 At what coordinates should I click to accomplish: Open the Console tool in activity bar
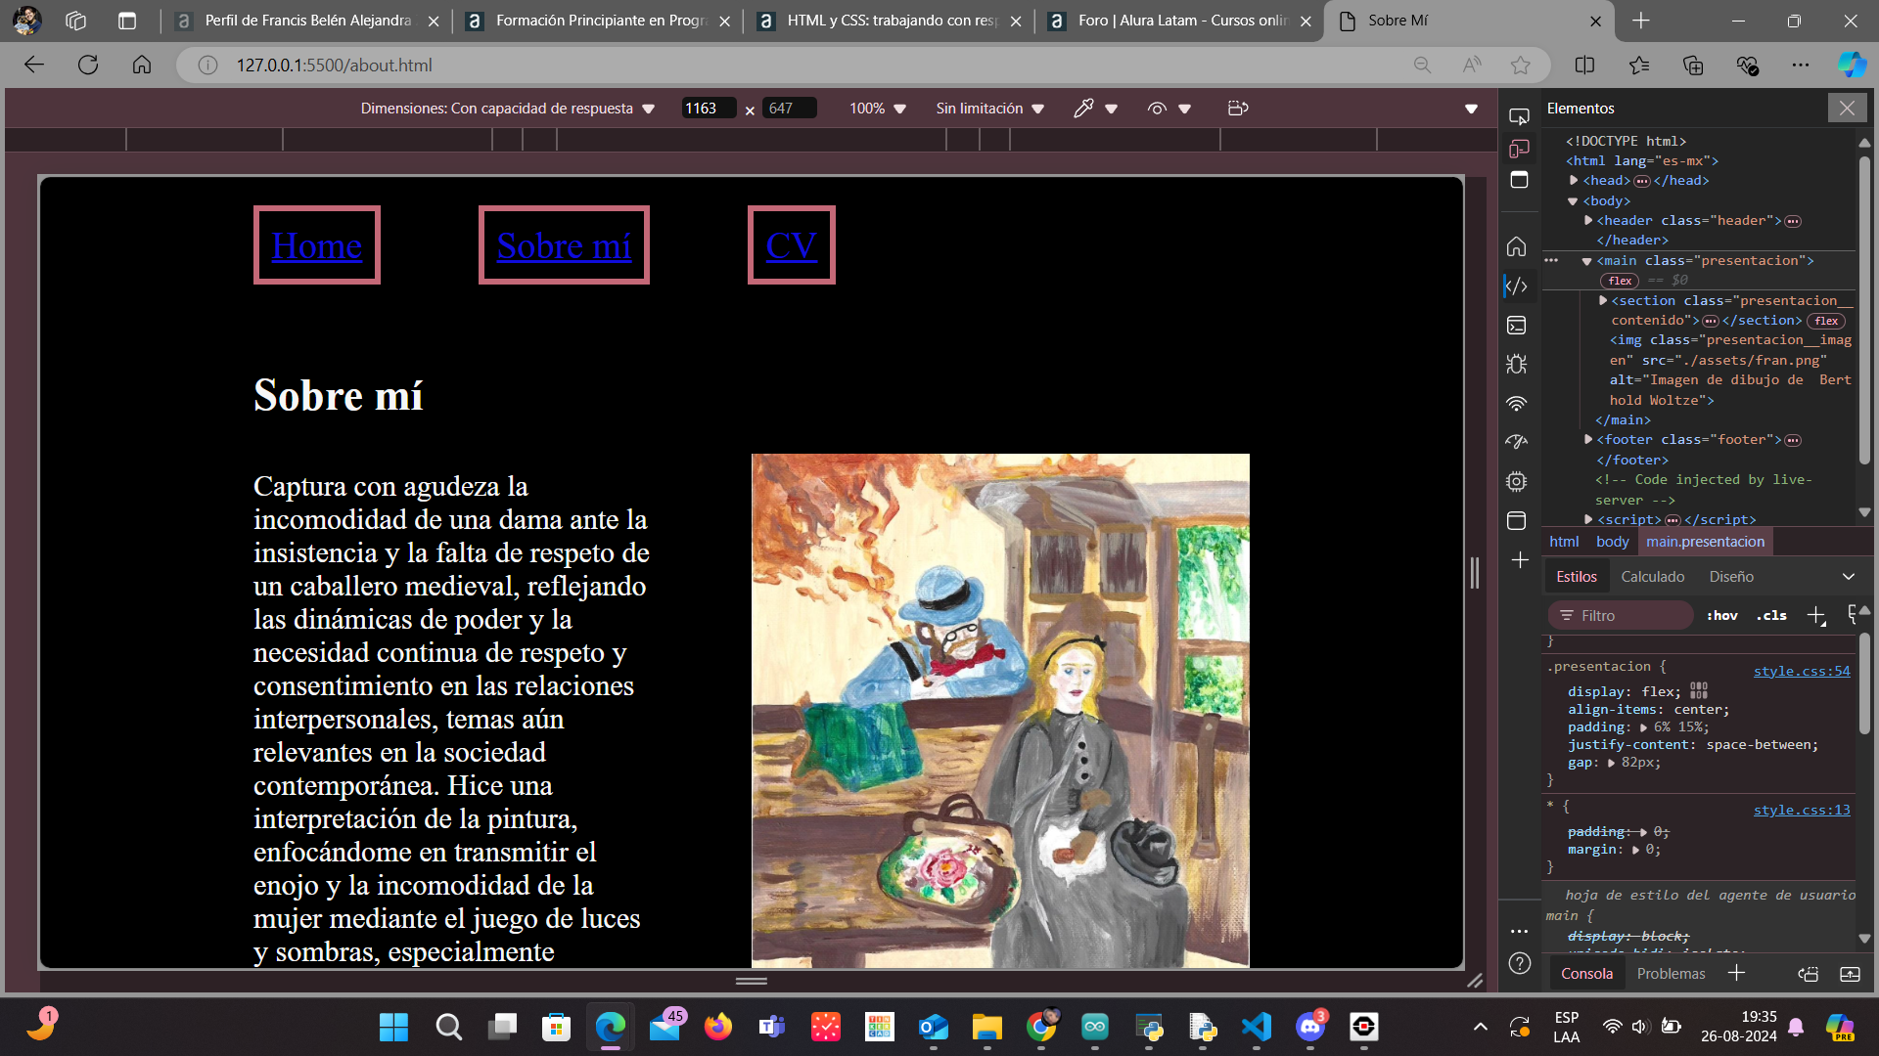[1517, 325]
